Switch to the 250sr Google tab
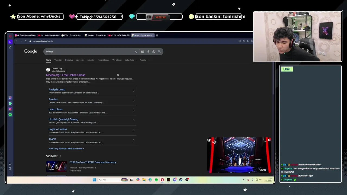Viewport: 347px width, 195px height. (x=72, y=35)
